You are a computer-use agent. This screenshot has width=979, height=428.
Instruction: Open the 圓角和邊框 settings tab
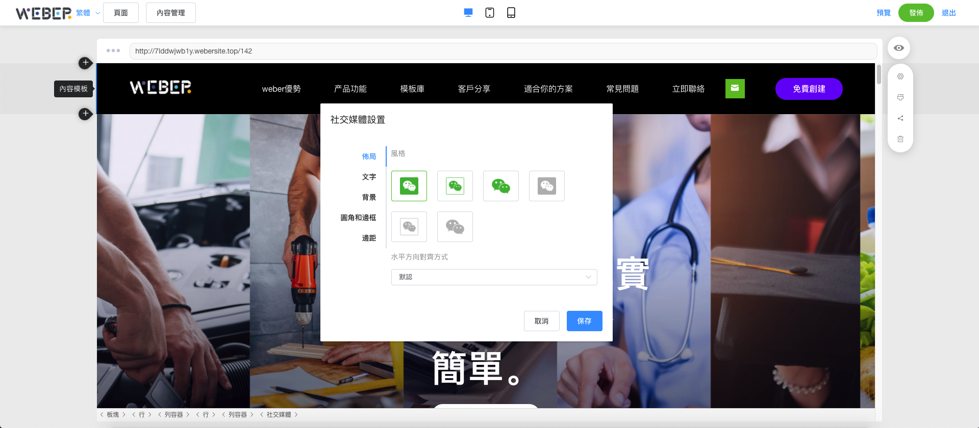tap(358, 218)
